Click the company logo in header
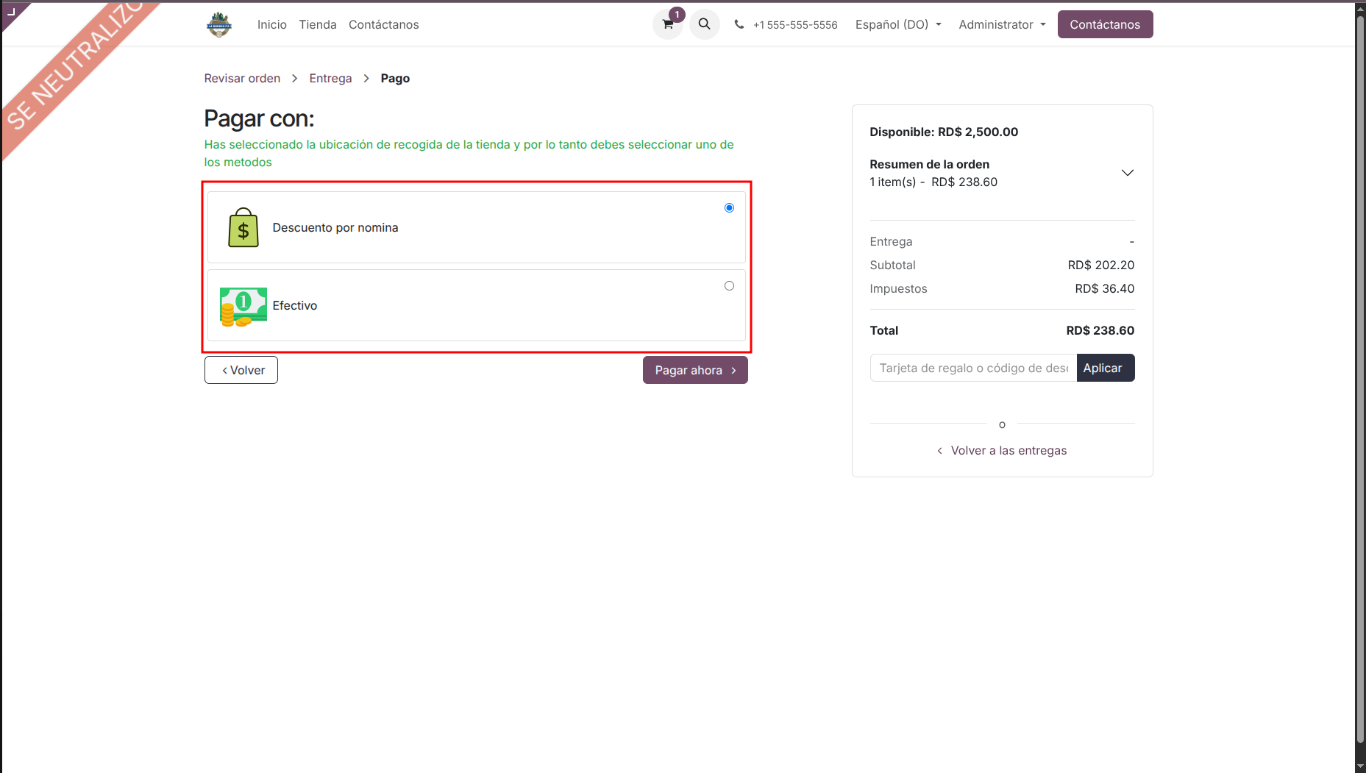The width and height of the screenshot is (1366, 773). (219, 24)
